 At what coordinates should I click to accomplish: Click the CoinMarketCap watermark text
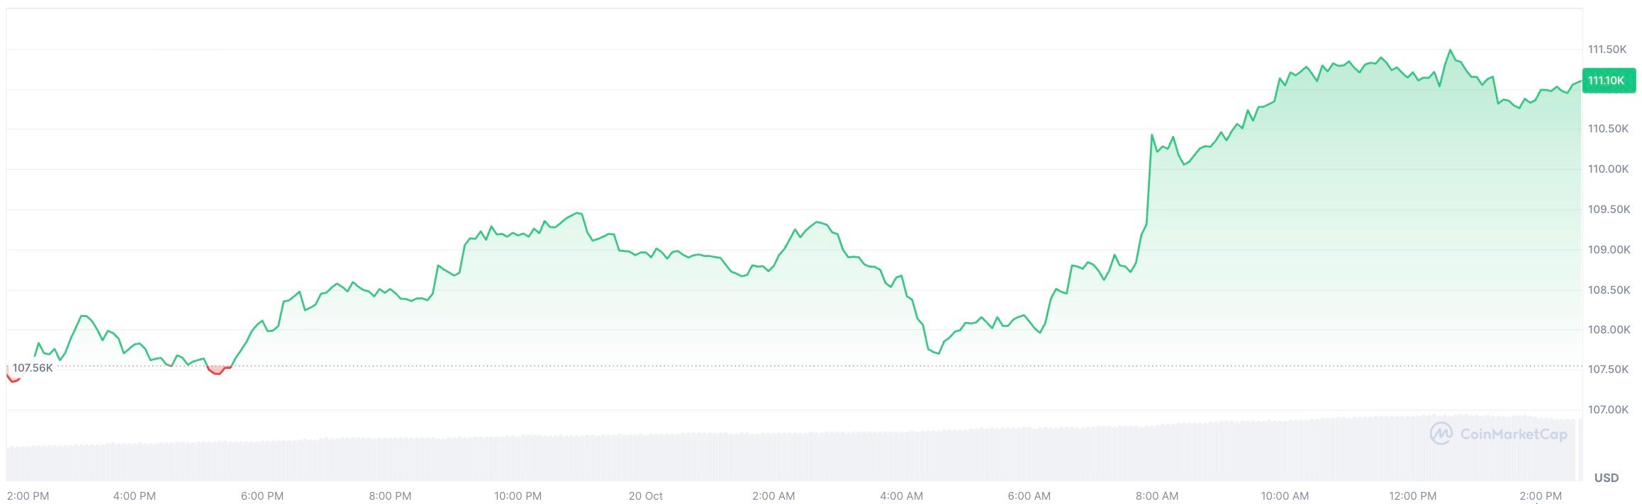tap(1513, 434)
